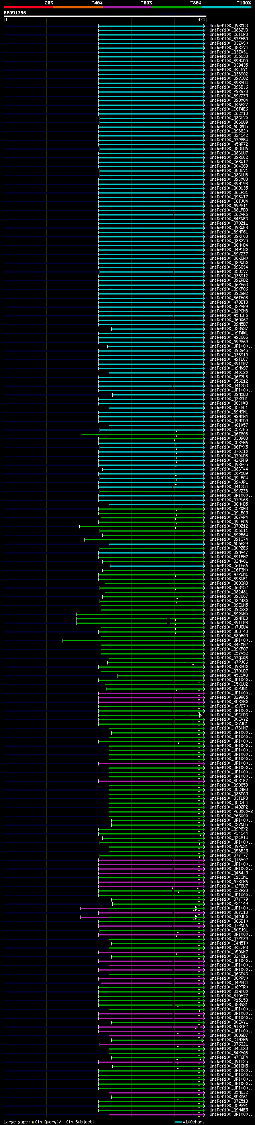255x1125 pixels.
Task: Select UniRef100_B9HR61 hit
Action: tap(229, 232)
